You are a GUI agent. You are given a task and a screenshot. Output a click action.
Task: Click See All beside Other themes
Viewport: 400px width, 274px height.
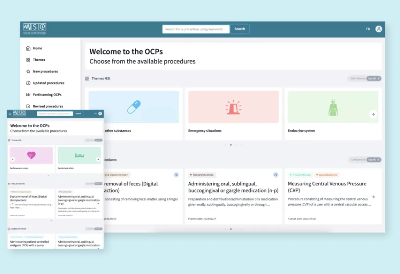pos(374,78)
